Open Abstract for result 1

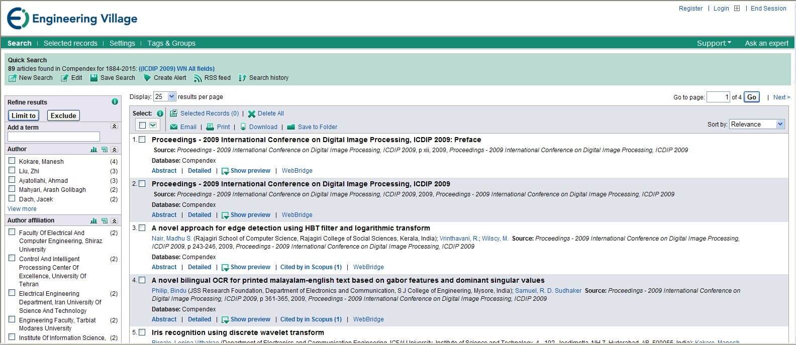[x=164, y=171]
